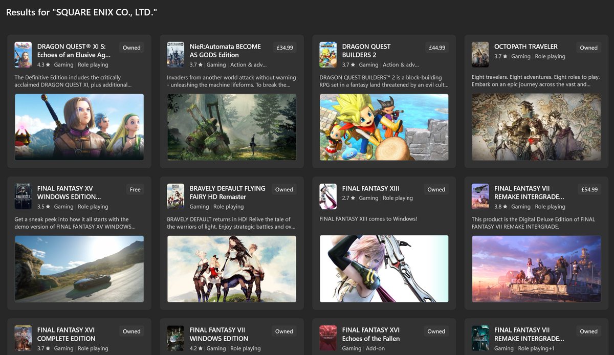Open FINAL FANTASY XV road and car image

pyautogui.click(x=79, y=269)
